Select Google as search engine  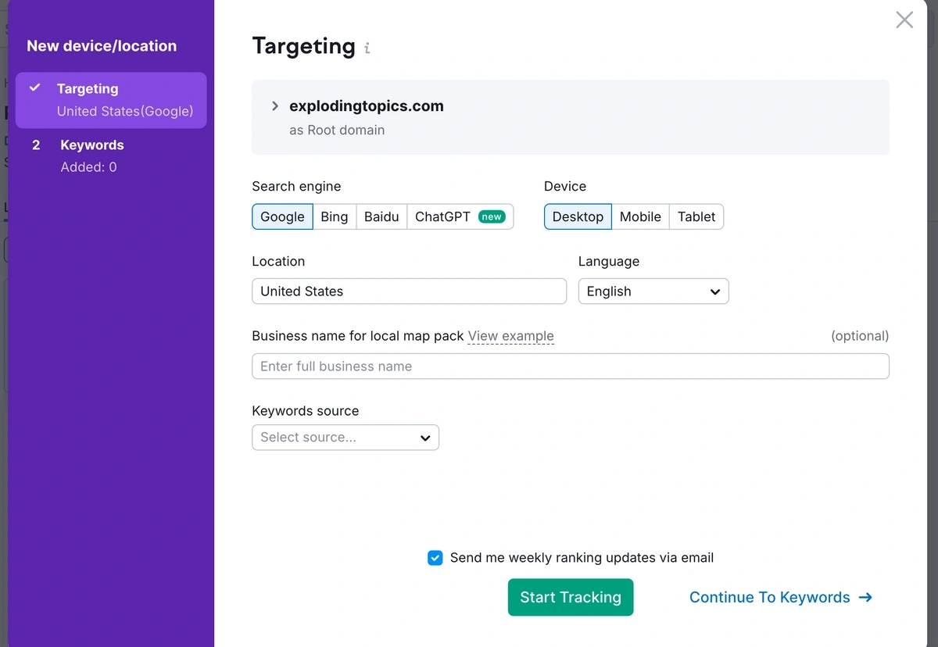282,216
